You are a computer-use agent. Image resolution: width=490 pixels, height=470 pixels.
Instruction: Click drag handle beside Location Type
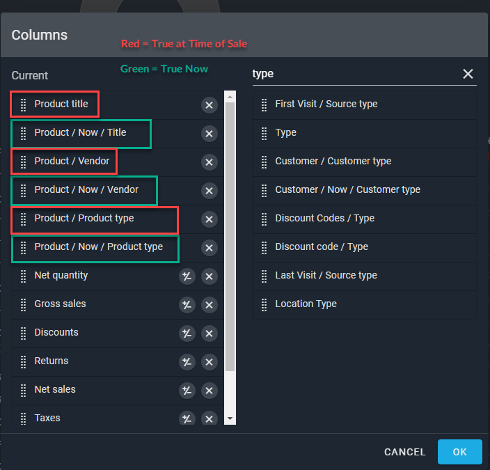tap(264, 304)
